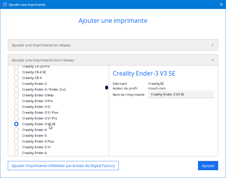Click the selected Ender-3 V3 SE radio button
226x178 pixels.
coord(16,124)
